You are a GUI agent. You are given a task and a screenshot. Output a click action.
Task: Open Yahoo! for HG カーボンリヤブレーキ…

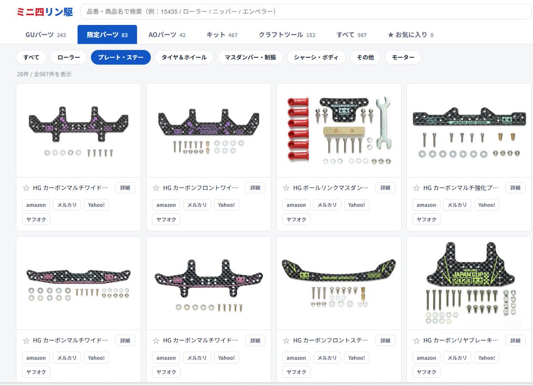(487, 358)
